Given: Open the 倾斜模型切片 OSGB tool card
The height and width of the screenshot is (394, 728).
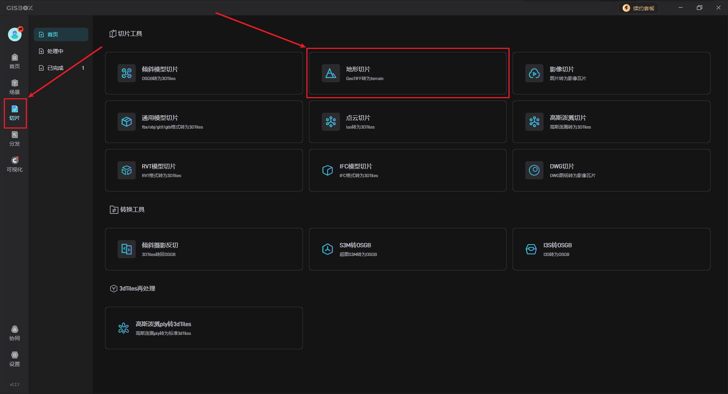Looking at the screenshot, I should pos(204,73).
